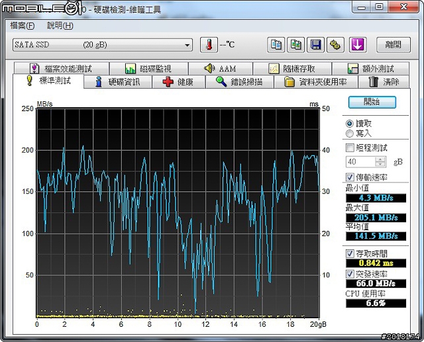The width and height of the screenshot is (424, 342).
Task: Copy results as text icon
Action: (276, 45)
